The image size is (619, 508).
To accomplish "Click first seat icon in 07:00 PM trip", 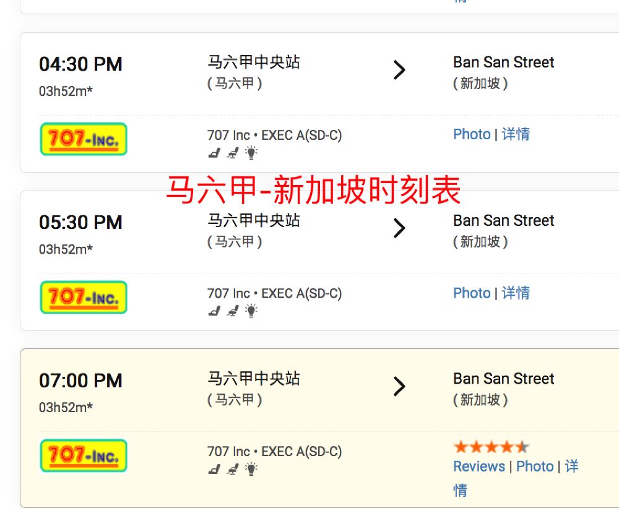I will pyautogui.click(x=214, y=470).
